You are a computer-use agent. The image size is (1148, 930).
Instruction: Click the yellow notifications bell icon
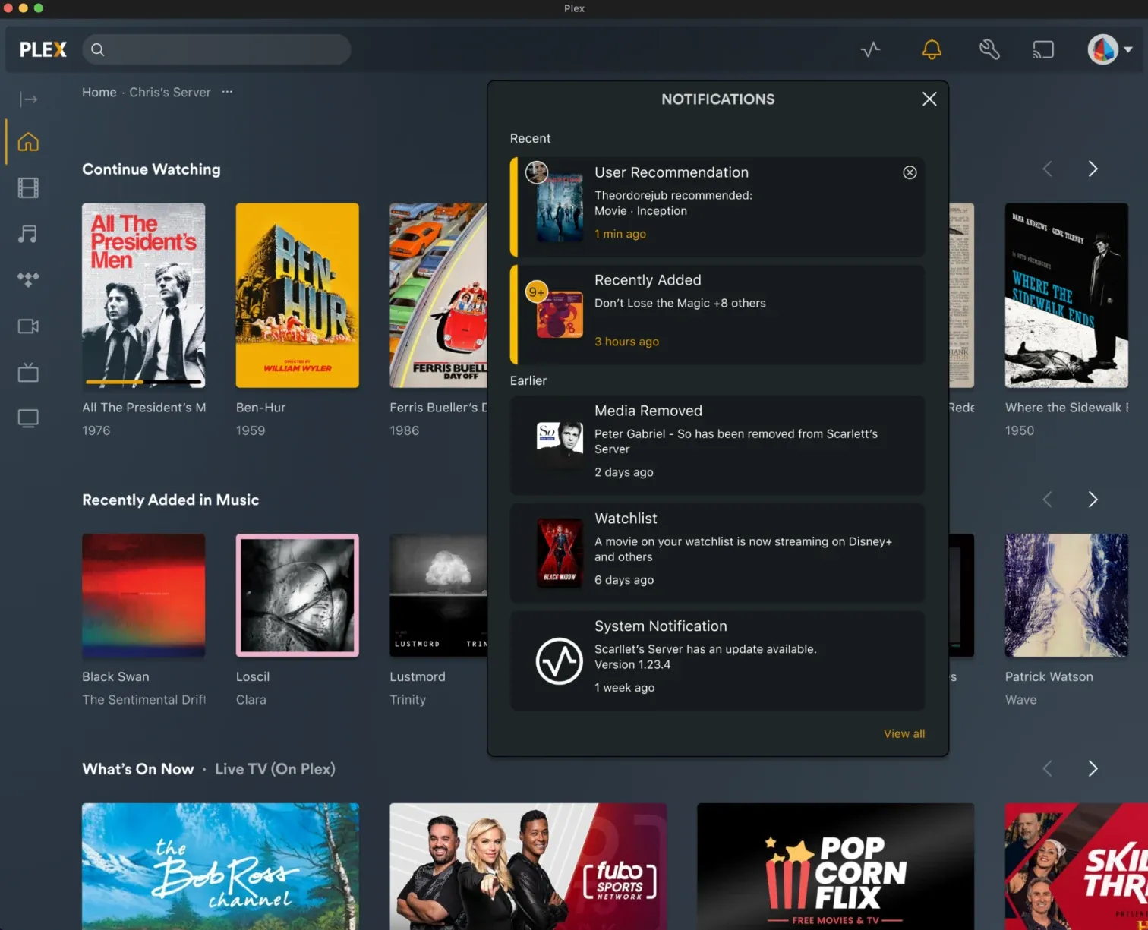click(932, 50)
